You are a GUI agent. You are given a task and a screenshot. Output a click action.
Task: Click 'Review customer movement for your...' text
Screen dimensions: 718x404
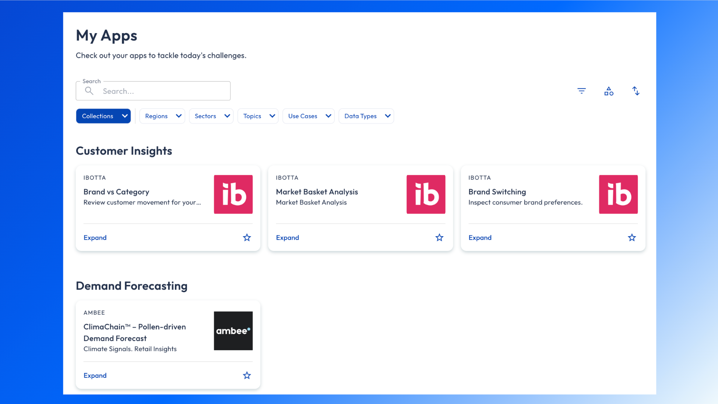[x=142, y=202]
